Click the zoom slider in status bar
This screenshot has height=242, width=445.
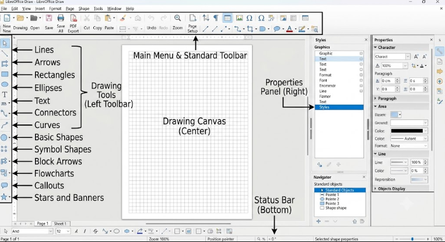412,239
